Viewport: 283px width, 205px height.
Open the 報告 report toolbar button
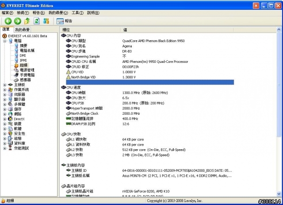point(64,21)
